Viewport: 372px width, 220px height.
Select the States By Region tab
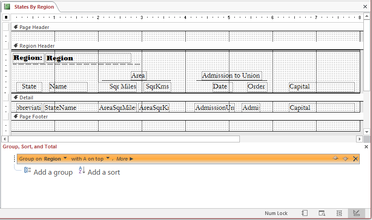click(x=34, y=7)
